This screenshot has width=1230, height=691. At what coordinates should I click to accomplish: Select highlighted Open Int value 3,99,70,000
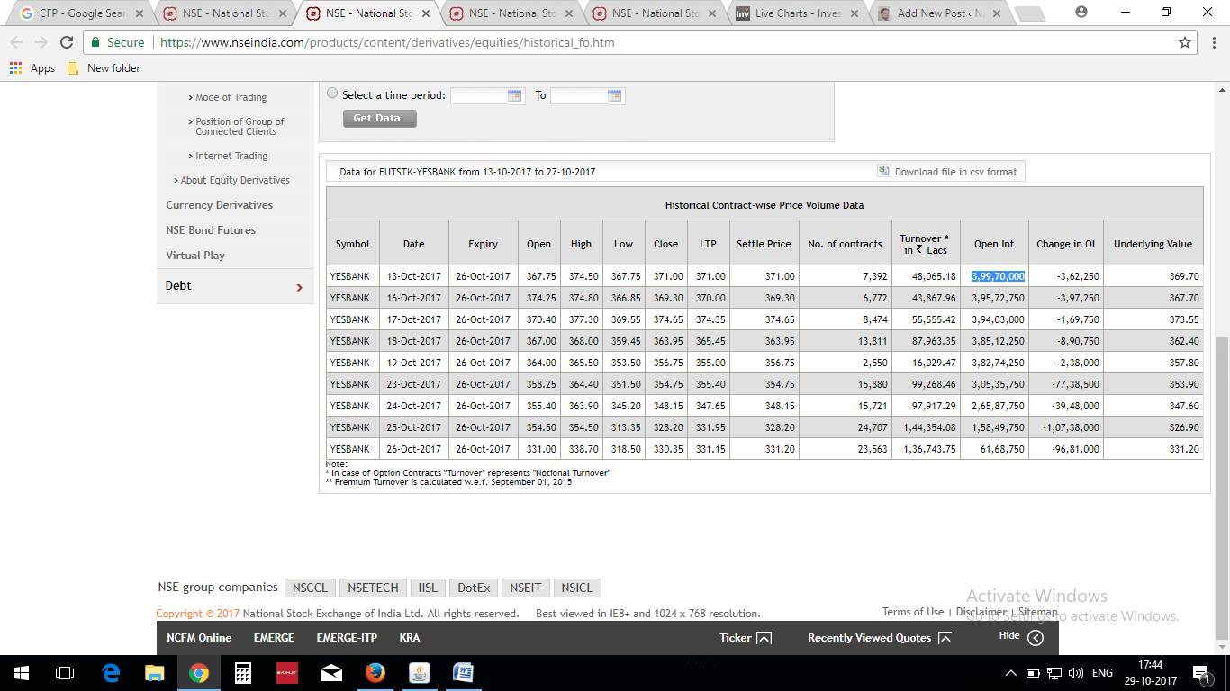(998, 276)
